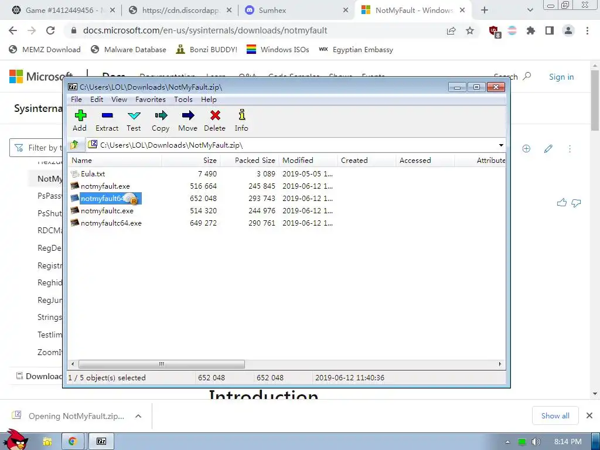Close the Chrome downloads bar
Screen dimensions: 600x450
coord(589,415)
